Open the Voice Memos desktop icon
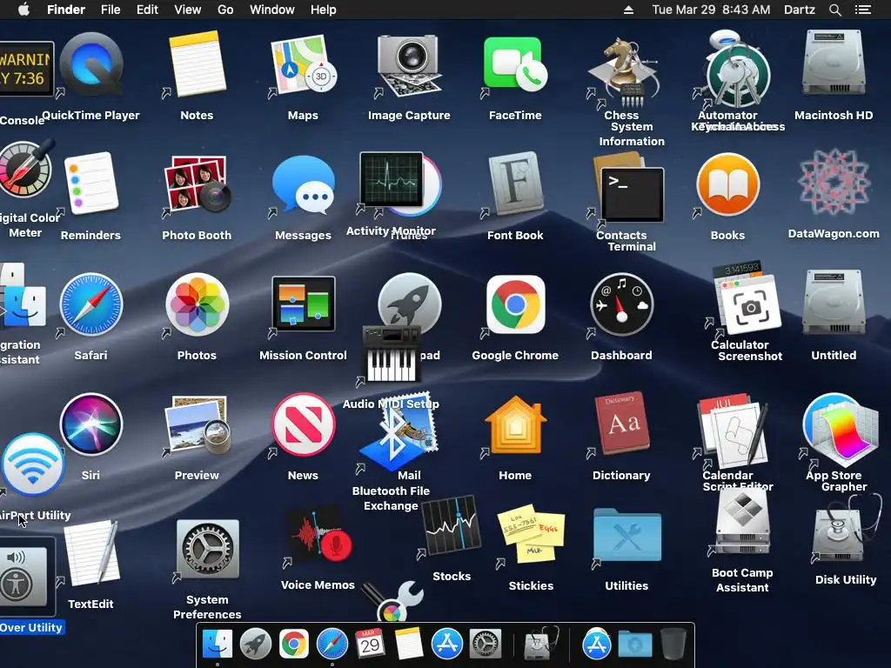Image resolution: width=891 pixels, height=668 pixels. [318, 534]
